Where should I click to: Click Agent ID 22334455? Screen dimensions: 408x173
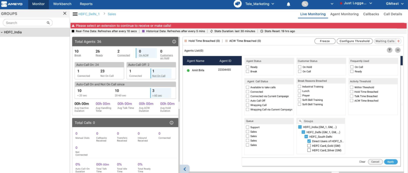pyautogui.click(x=224, y=70)
